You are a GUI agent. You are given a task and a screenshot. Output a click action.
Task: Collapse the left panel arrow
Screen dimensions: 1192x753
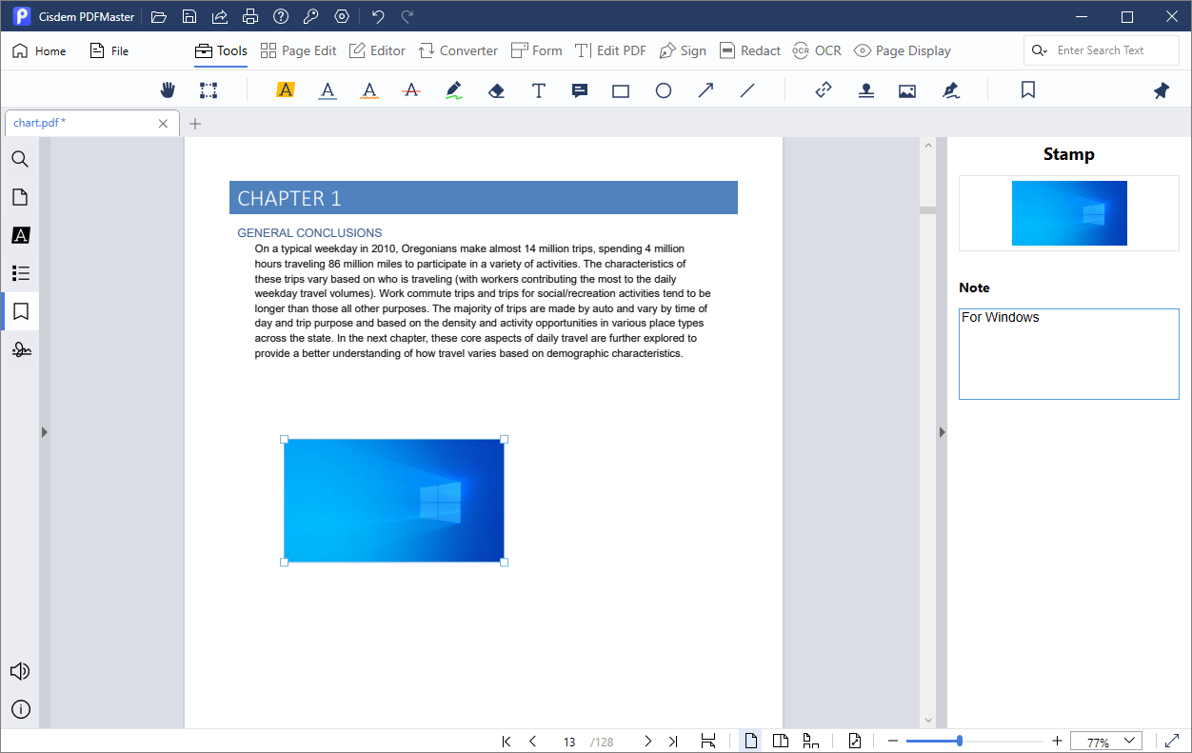click(44, 432)
